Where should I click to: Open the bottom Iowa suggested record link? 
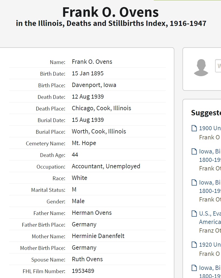(210, 268)
